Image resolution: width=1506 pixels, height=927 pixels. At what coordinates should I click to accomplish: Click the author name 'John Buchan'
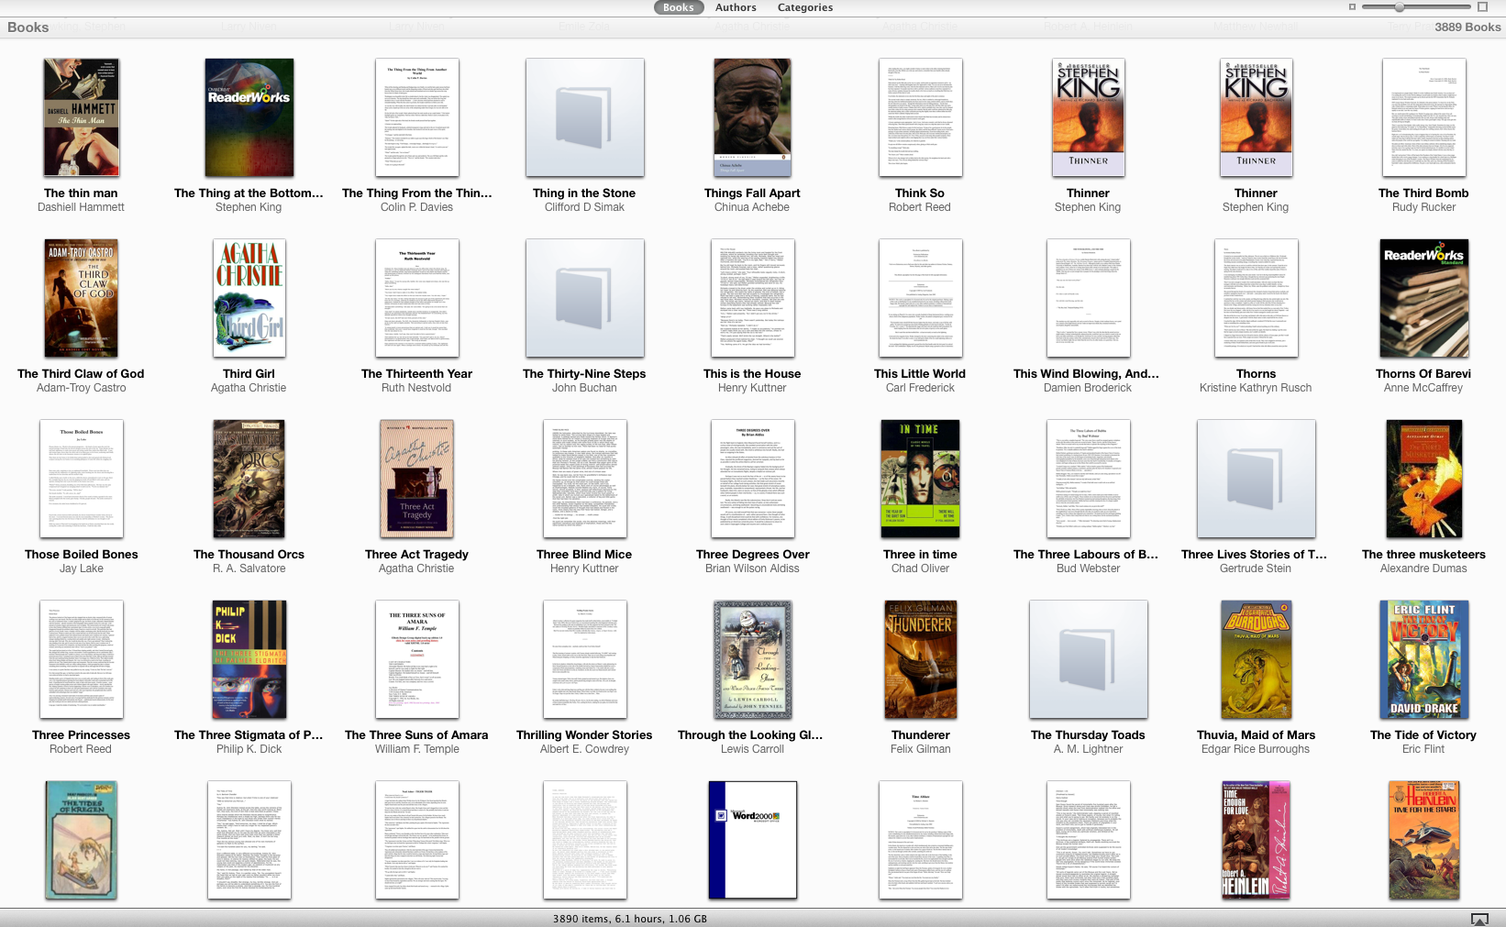pyautogui.click(x=584, y=388)
